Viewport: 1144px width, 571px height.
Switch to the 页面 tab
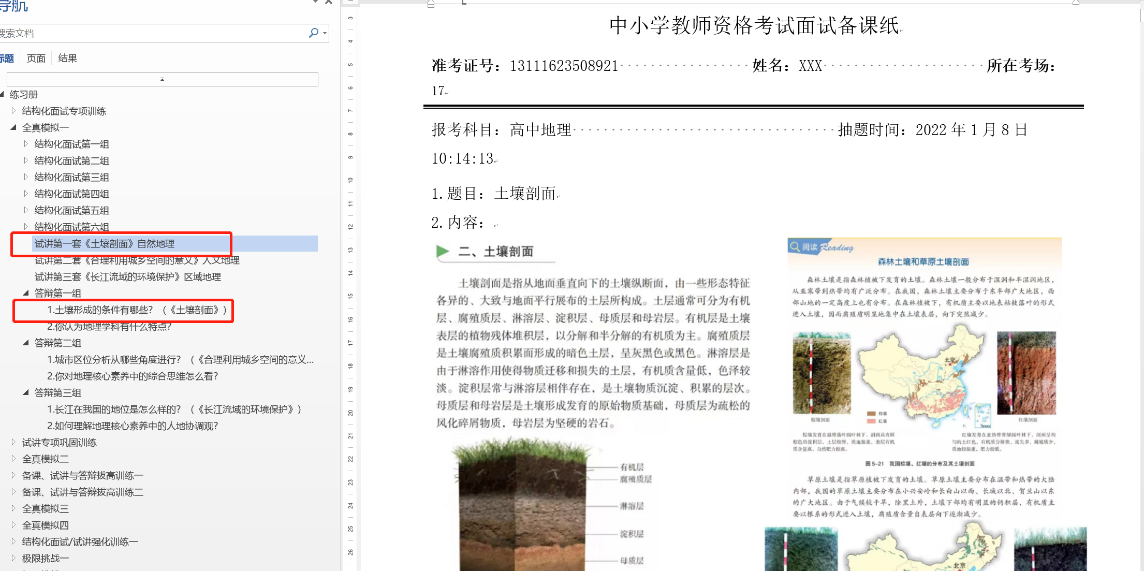[x=36, y=58]
